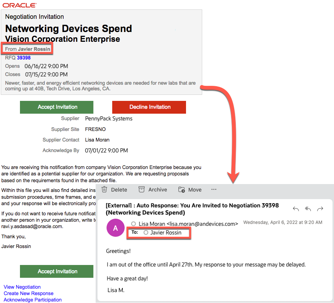
Task: Click the Move folder icon
Action: point(181,189)
